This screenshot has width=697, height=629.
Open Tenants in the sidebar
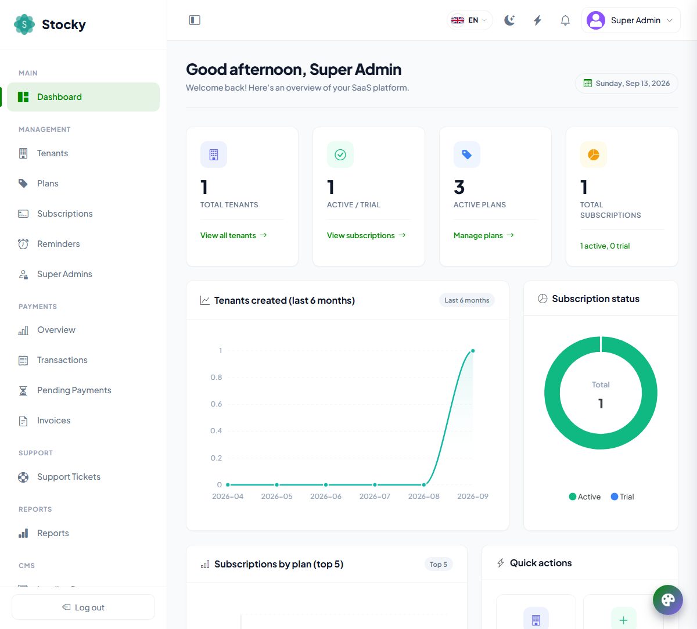(84, 153)
